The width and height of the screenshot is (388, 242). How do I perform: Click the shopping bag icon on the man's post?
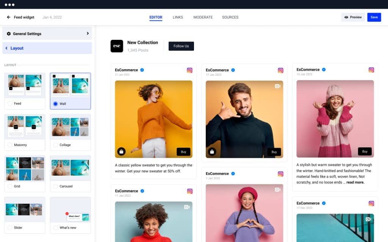(x=212, y=151)
